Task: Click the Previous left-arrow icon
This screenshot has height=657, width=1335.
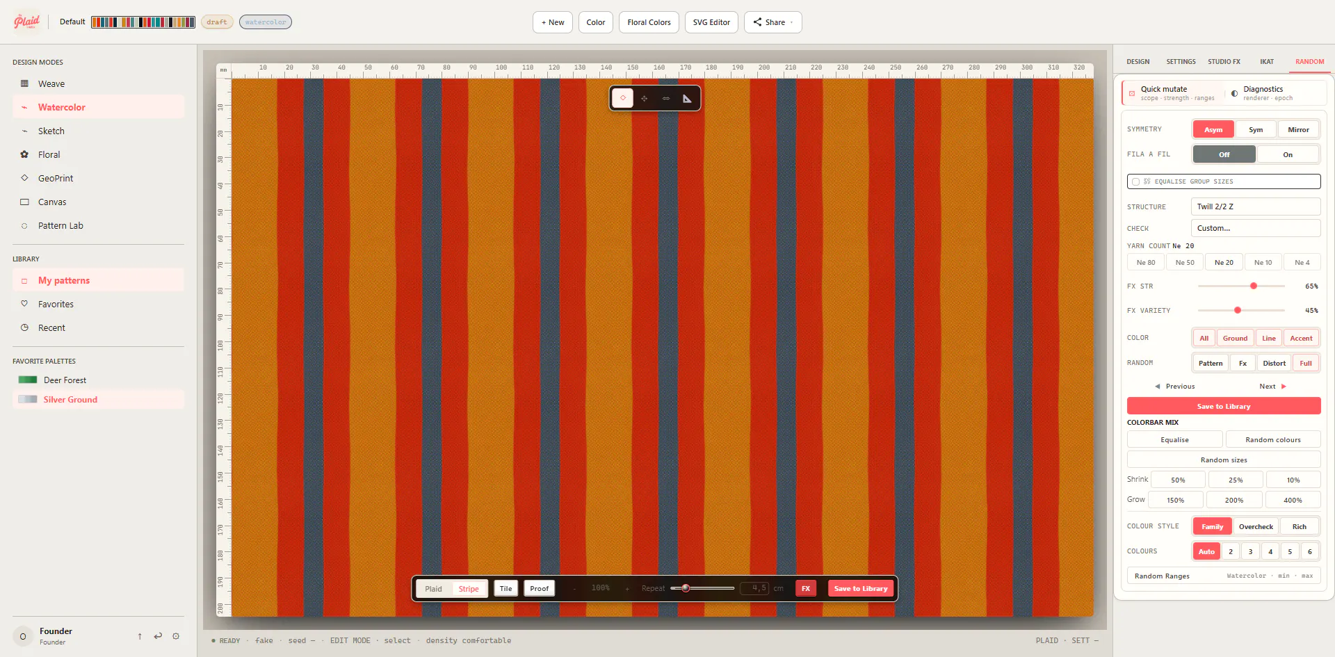Action: [x=1158, y=387]
